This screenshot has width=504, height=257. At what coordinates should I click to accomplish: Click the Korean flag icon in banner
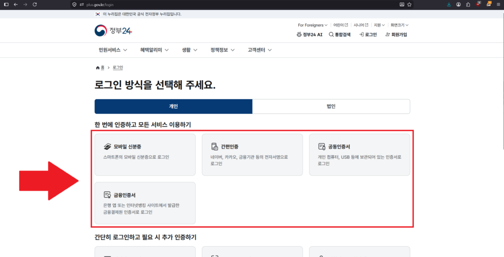point(97,14)
